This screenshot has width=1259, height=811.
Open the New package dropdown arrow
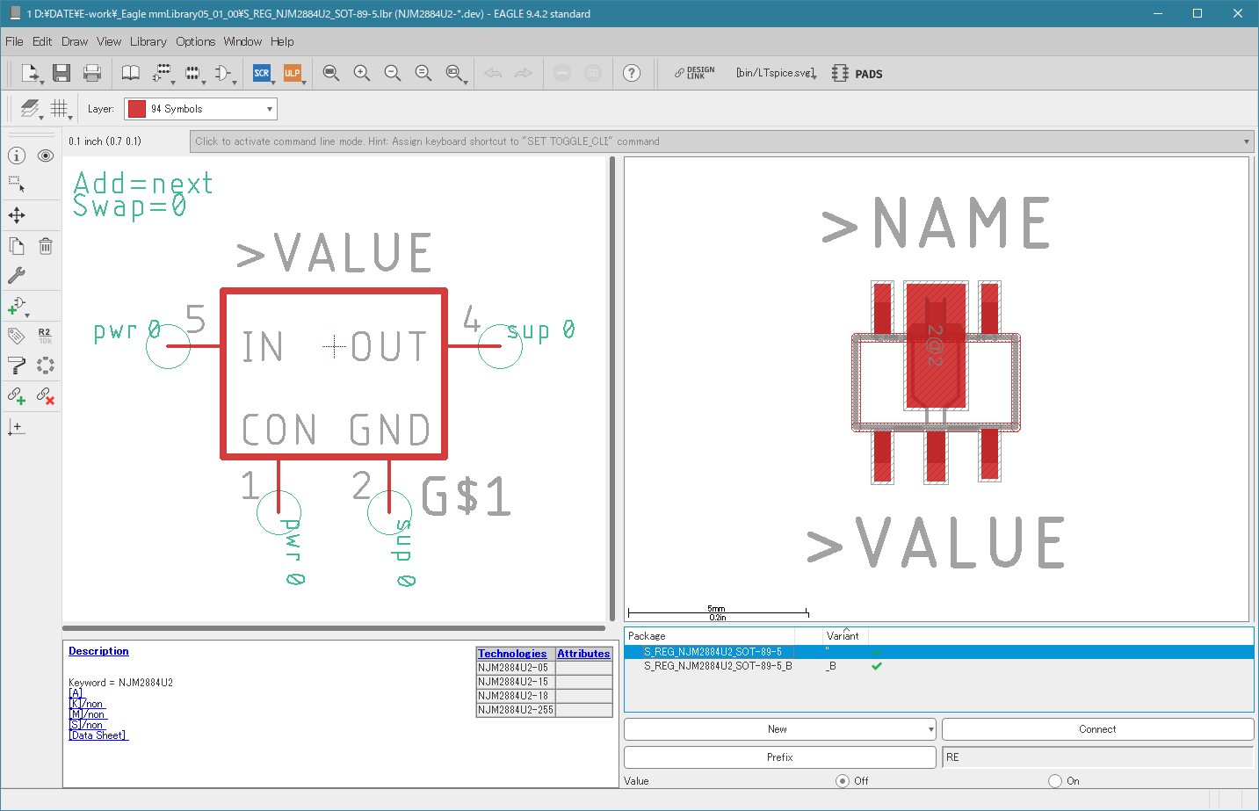(x=930, y=729)
